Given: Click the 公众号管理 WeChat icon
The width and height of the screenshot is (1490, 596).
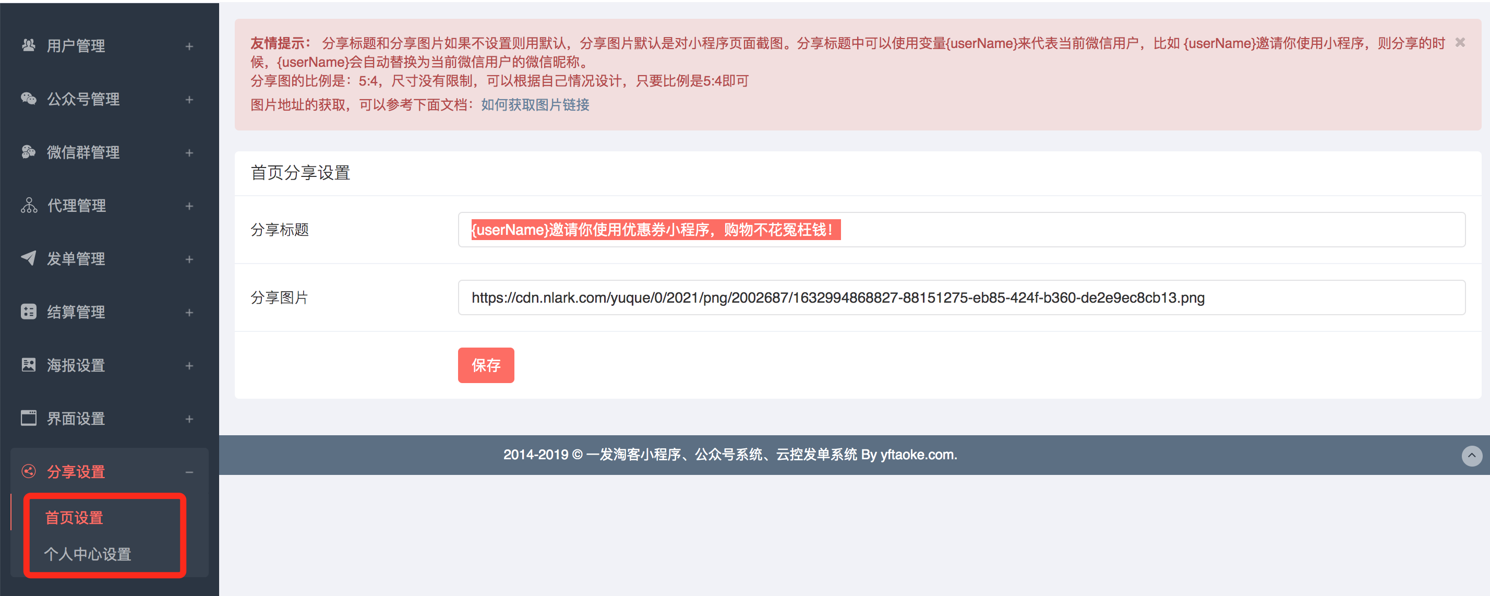Looking at the screenshot, I should click(x=28, y=98).
